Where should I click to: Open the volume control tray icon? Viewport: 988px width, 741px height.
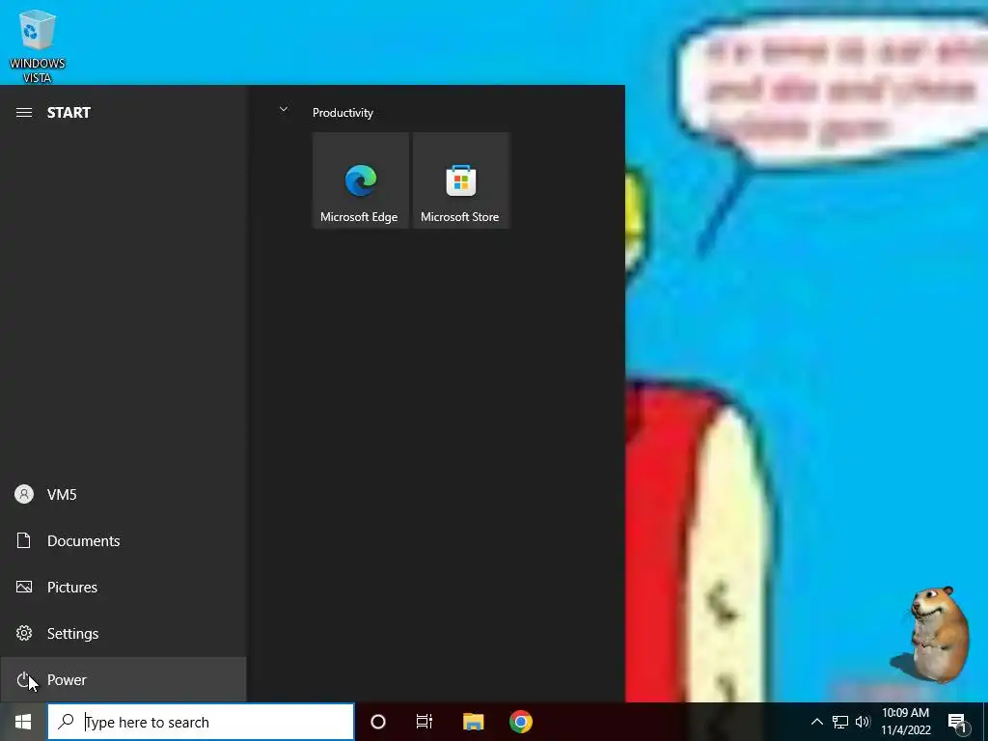(863, 722)
